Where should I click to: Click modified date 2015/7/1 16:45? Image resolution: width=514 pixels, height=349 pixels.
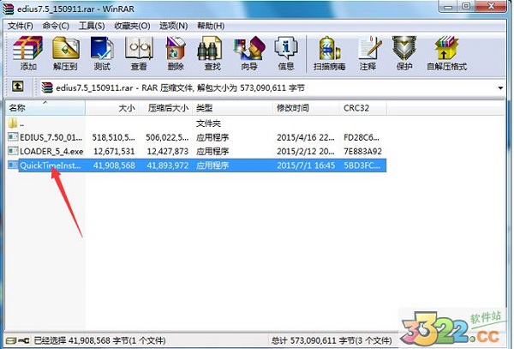306,165
